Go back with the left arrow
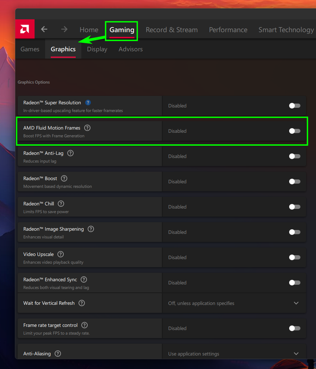The image size is (316, 369). 44,29
